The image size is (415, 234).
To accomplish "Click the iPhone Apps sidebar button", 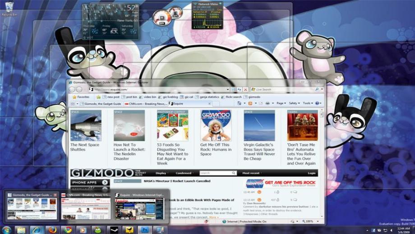I will [90, 182].
